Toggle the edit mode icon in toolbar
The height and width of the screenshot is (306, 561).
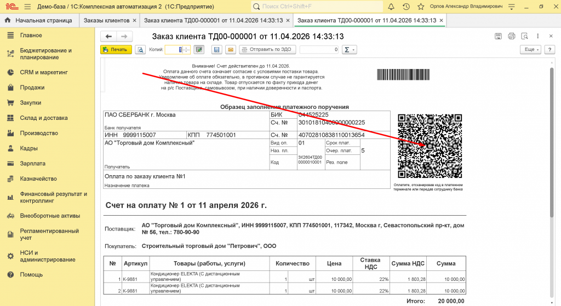coord(199,49)
